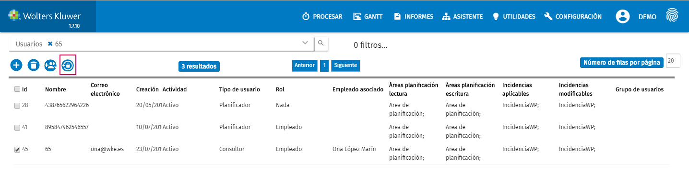Toggle the select-all Id header checkbox
689x175 pixels.
(x=17, y=89)
